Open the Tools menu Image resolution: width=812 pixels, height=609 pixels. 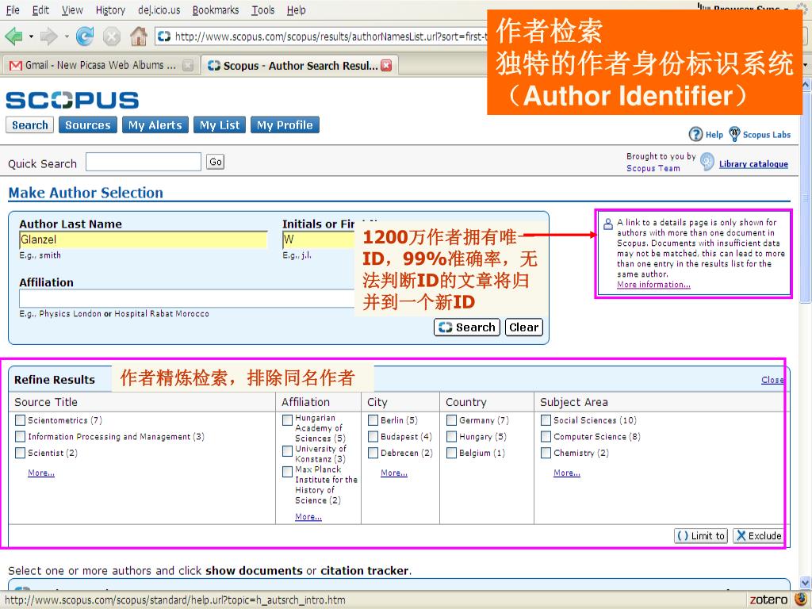tap(263, 10)
